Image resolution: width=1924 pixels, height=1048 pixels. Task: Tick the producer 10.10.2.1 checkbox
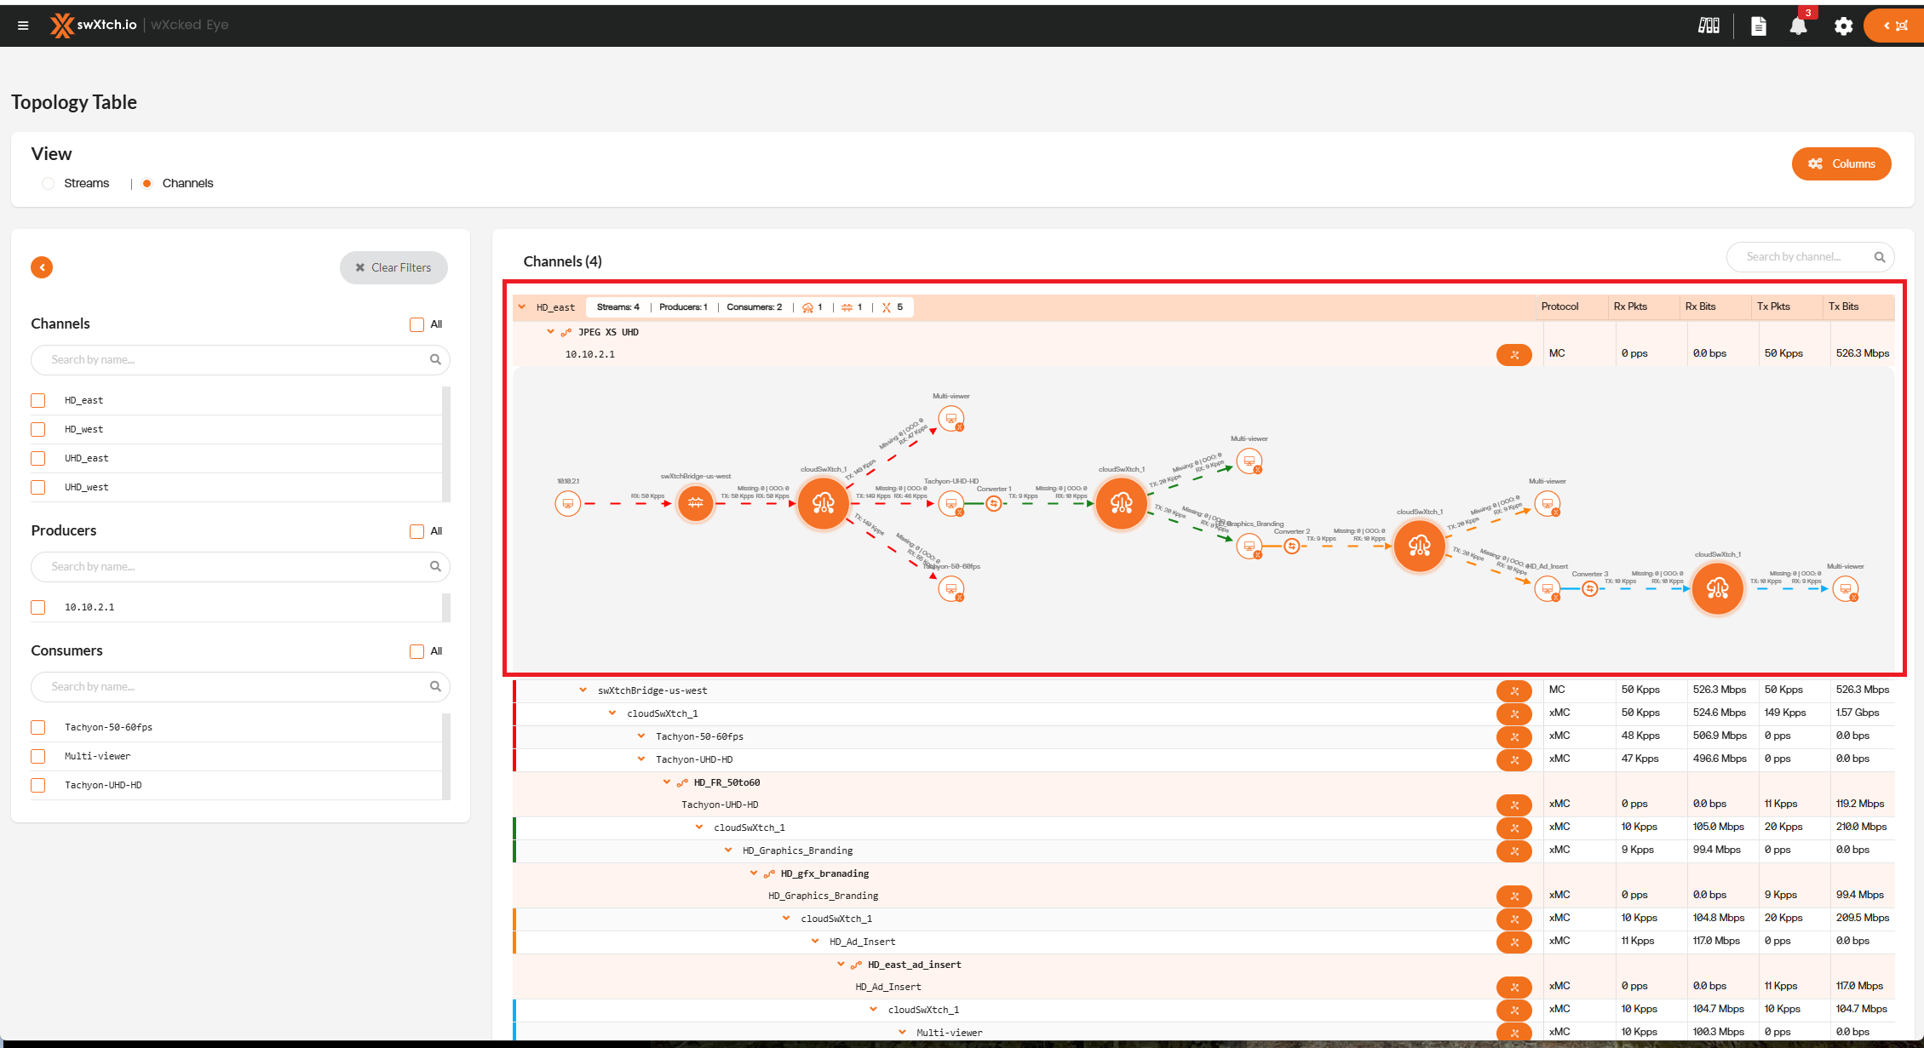tap(38, 607)
